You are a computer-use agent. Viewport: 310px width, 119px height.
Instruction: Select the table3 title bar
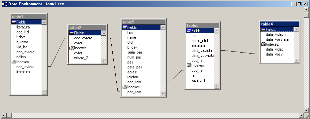coord(202,25)
